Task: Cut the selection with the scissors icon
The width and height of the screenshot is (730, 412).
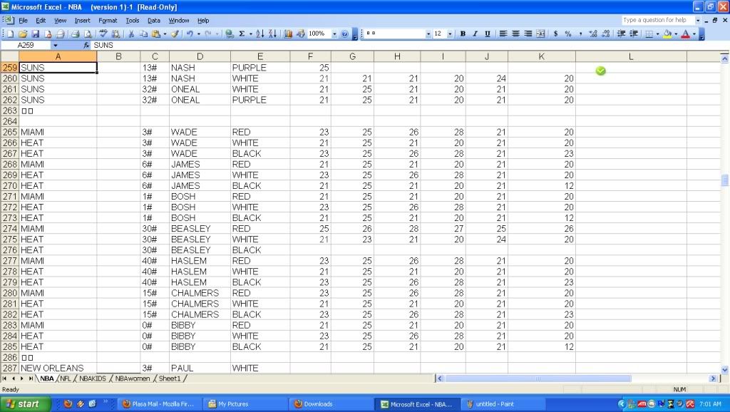Action: click(131, 34)
